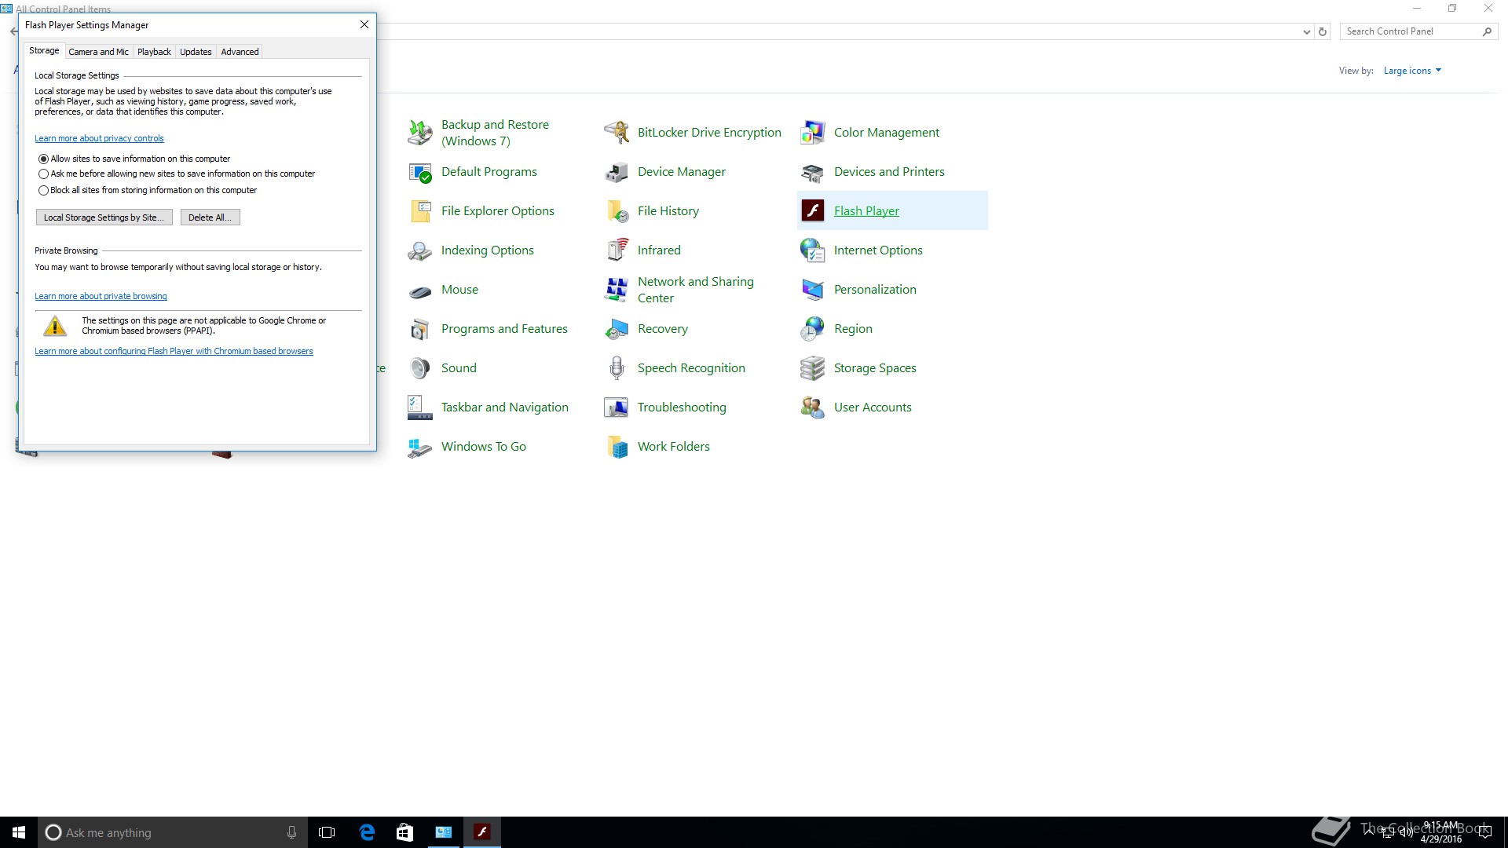This screenshot has width=1508, height=848.
Task: Open the Speech Recognition icon
Action: coord(617,368)
